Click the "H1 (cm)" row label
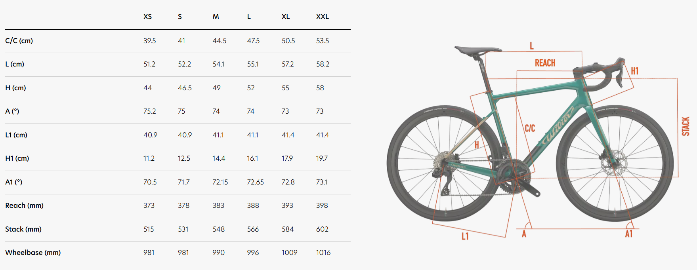This screenshot has height=270, width=697. pos(17,158)
